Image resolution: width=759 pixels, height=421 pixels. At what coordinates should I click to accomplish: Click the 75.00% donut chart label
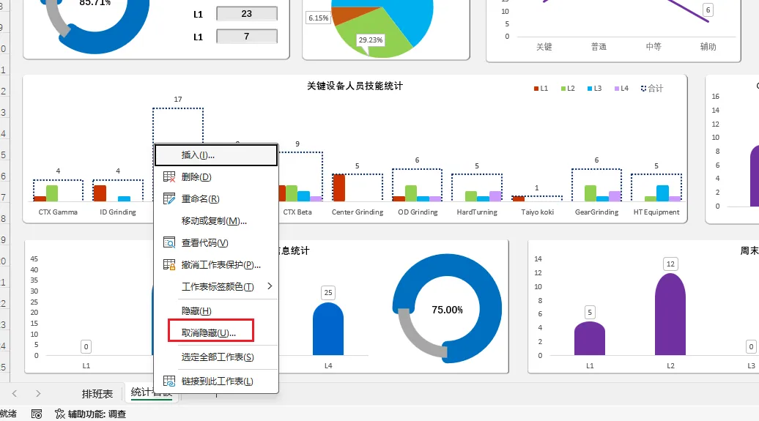pyautogui.click(x=447, y=310)
